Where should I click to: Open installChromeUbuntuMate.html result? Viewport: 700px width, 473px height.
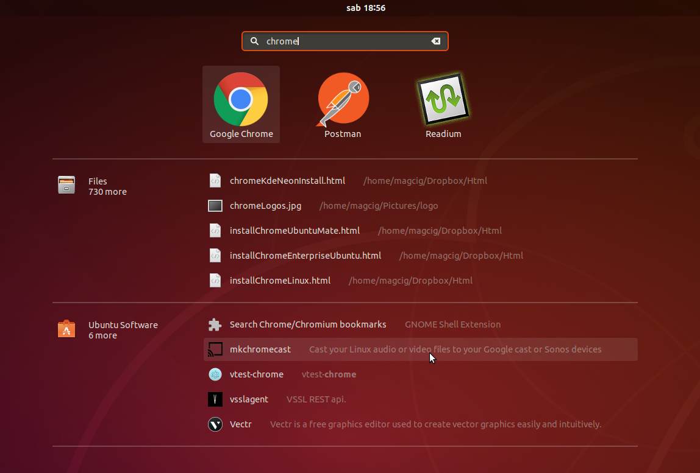tap(421, 231)
